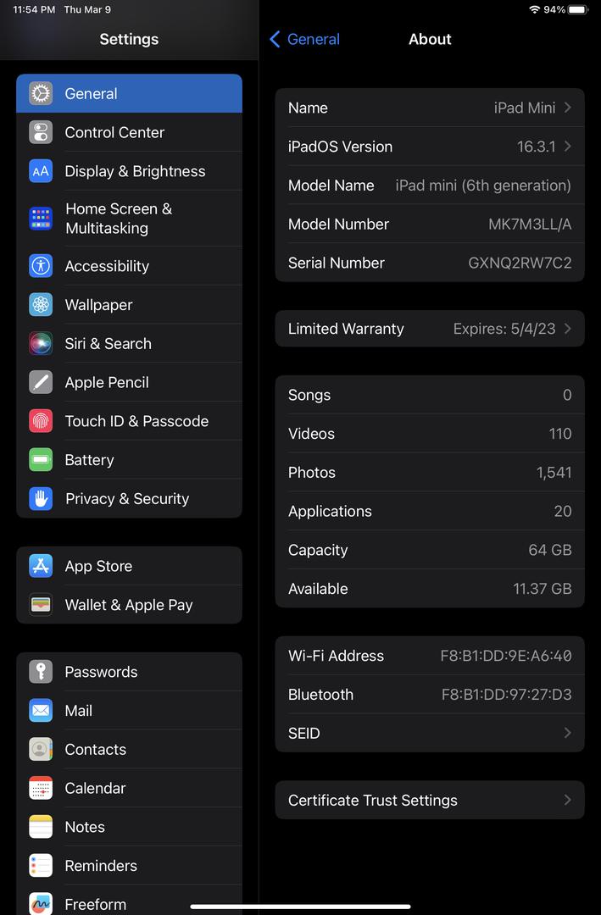Tap the Applications count 20

coord(563,511)
